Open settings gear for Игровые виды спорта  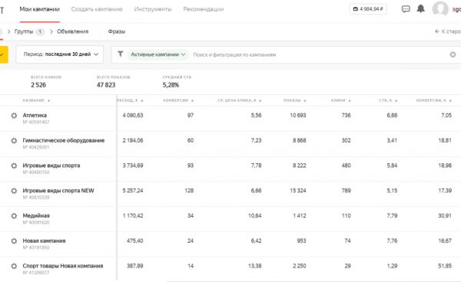(x=14, y=166)
